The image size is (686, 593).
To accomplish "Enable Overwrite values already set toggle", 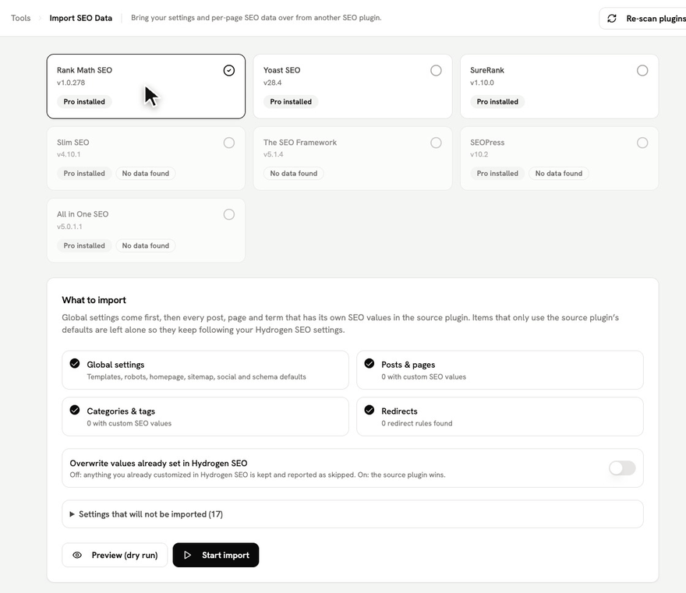I will click(622, 468).
